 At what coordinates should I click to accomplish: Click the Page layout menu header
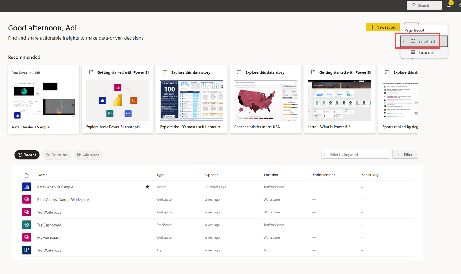414,30
